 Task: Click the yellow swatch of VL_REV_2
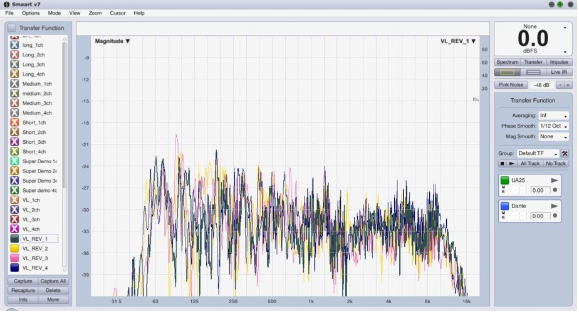tap(14, 248)
